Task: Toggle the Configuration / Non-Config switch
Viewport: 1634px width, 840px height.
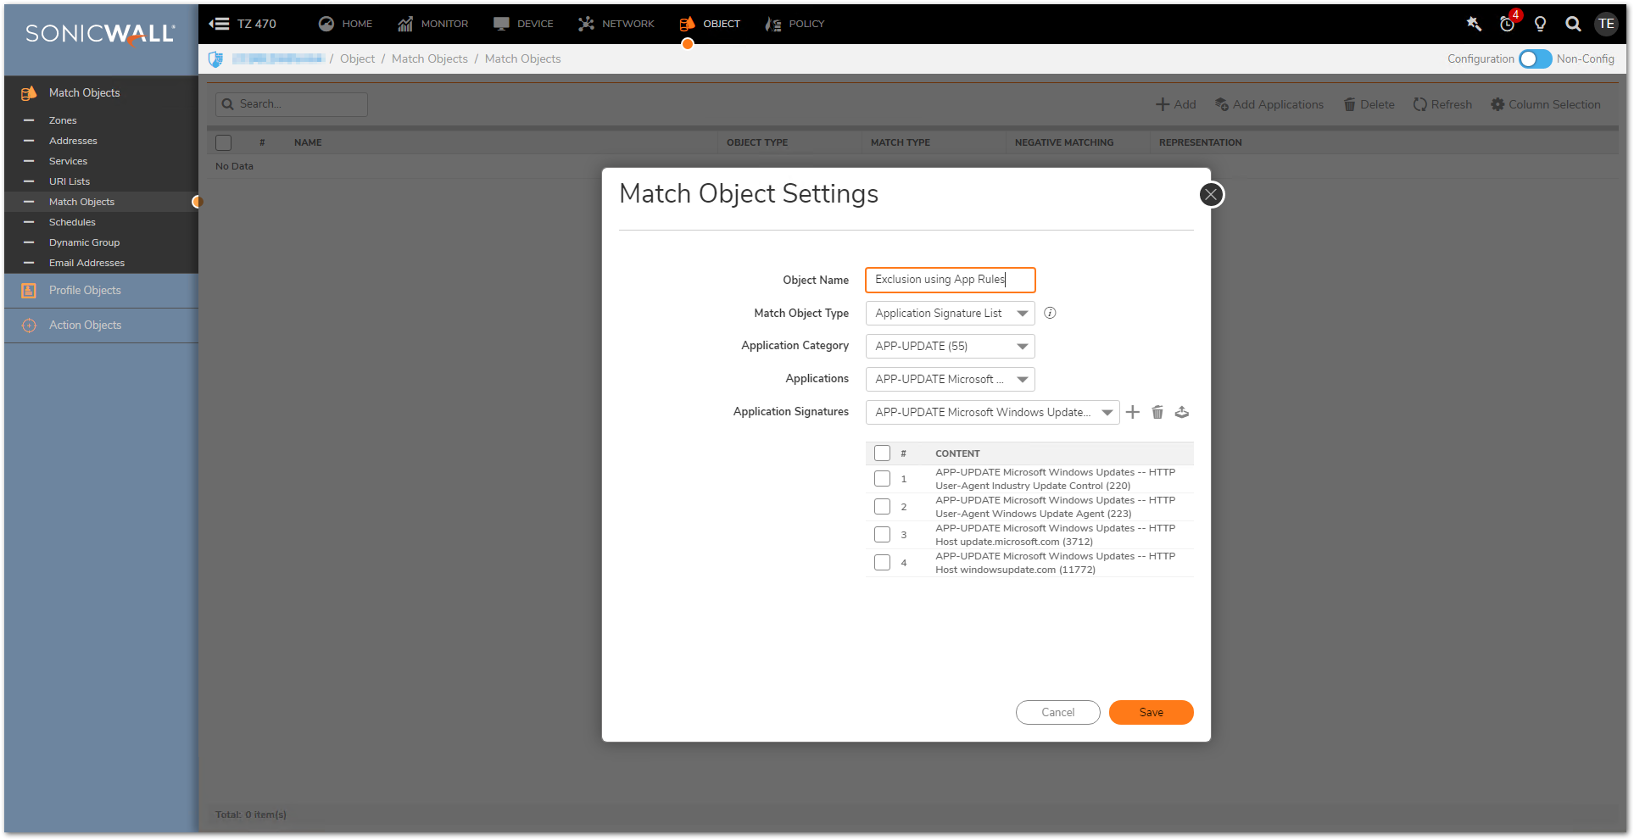Action: pyautogui.click(x=1535, y=59)
